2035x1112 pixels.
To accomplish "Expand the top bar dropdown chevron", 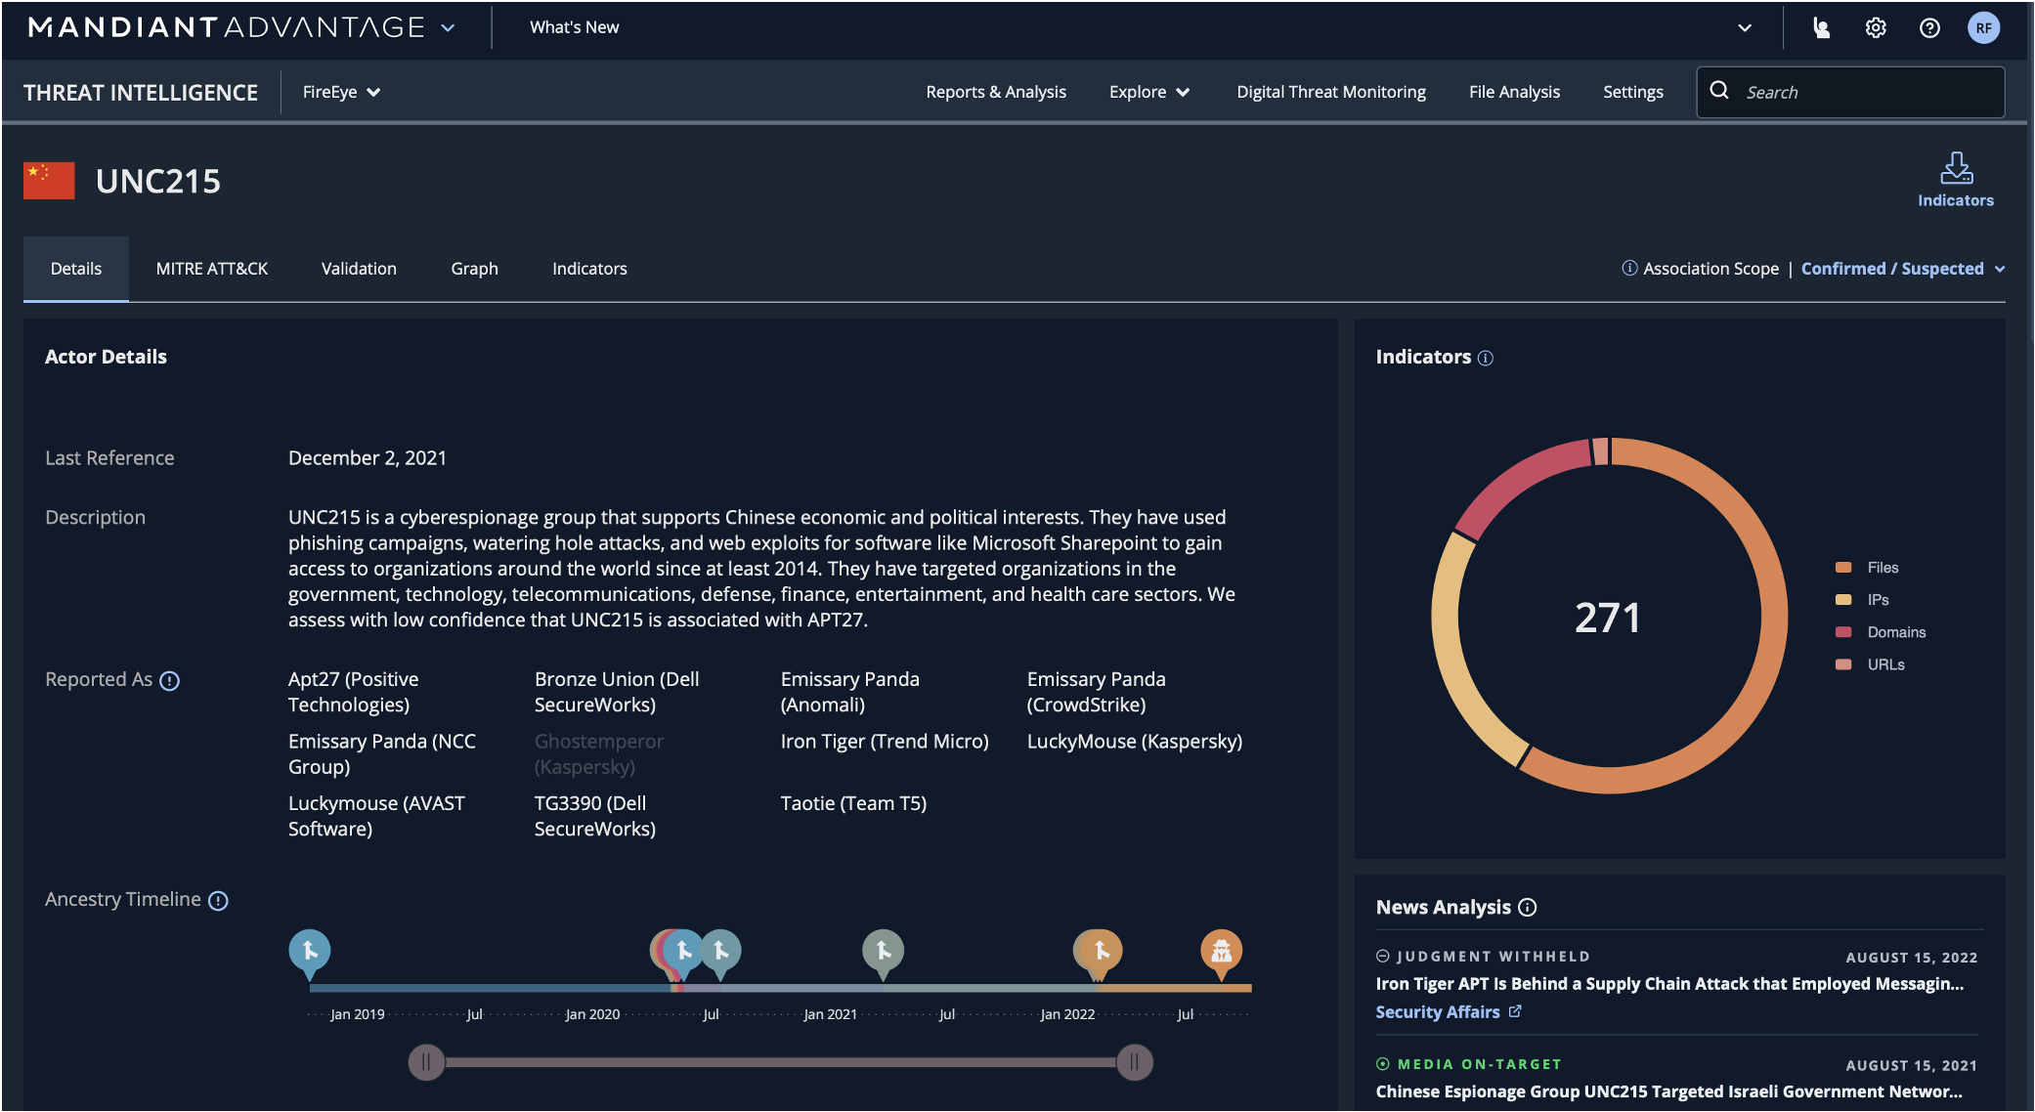I will click(x=1745, y=27).
